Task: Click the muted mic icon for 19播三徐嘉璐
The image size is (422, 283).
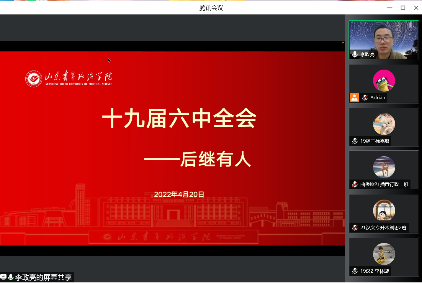Action: pos(355,141)
